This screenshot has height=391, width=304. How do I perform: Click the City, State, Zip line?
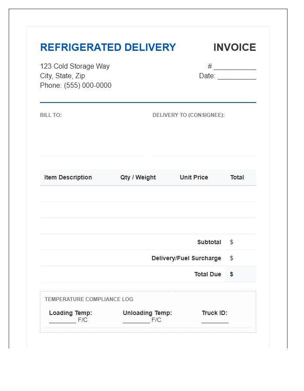[x=63, y=76]
